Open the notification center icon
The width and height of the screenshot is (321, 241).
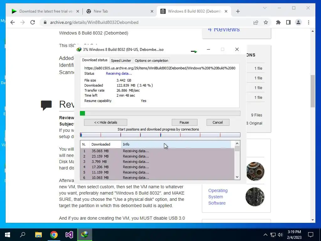pyautogui.click(x=311, y=235)
